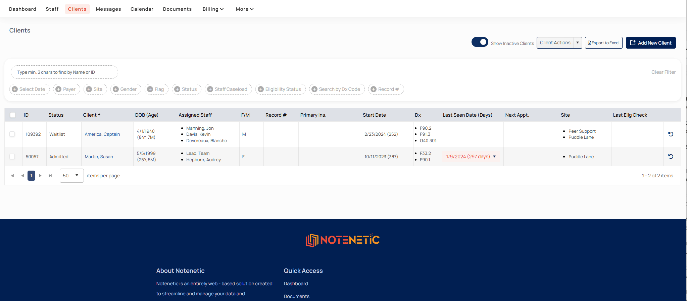The image size is (687, 301).
Task: Add the Record # filter chip
Action: (386, 89)
